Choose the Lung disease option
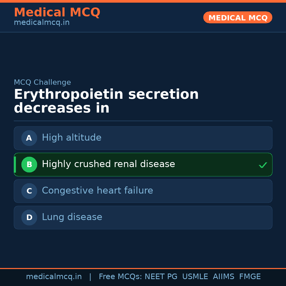286x286 pixels. [72, 217]
